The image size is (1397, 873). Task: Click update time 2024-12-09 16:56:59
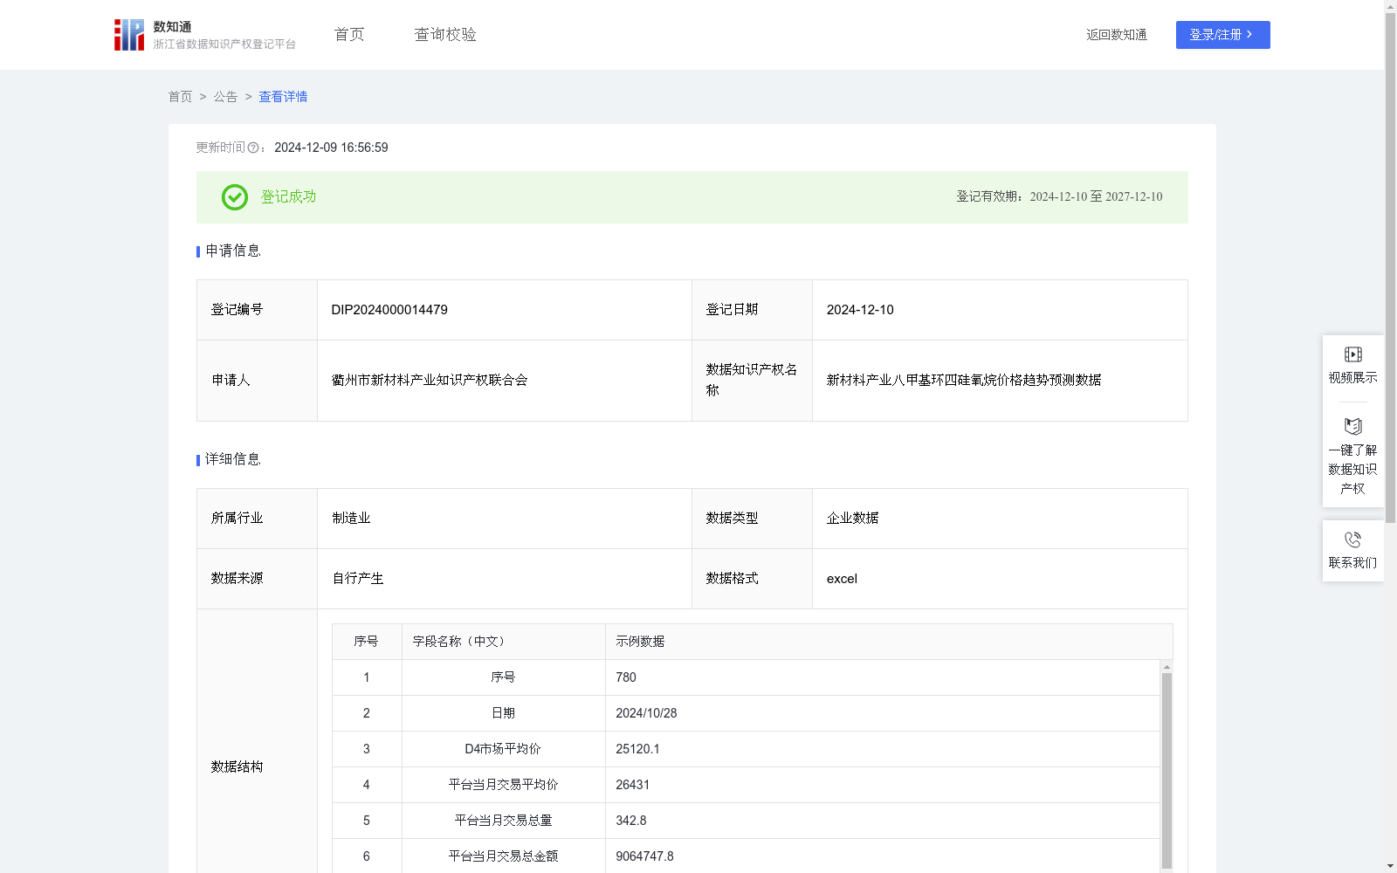(x=331, y=148)
